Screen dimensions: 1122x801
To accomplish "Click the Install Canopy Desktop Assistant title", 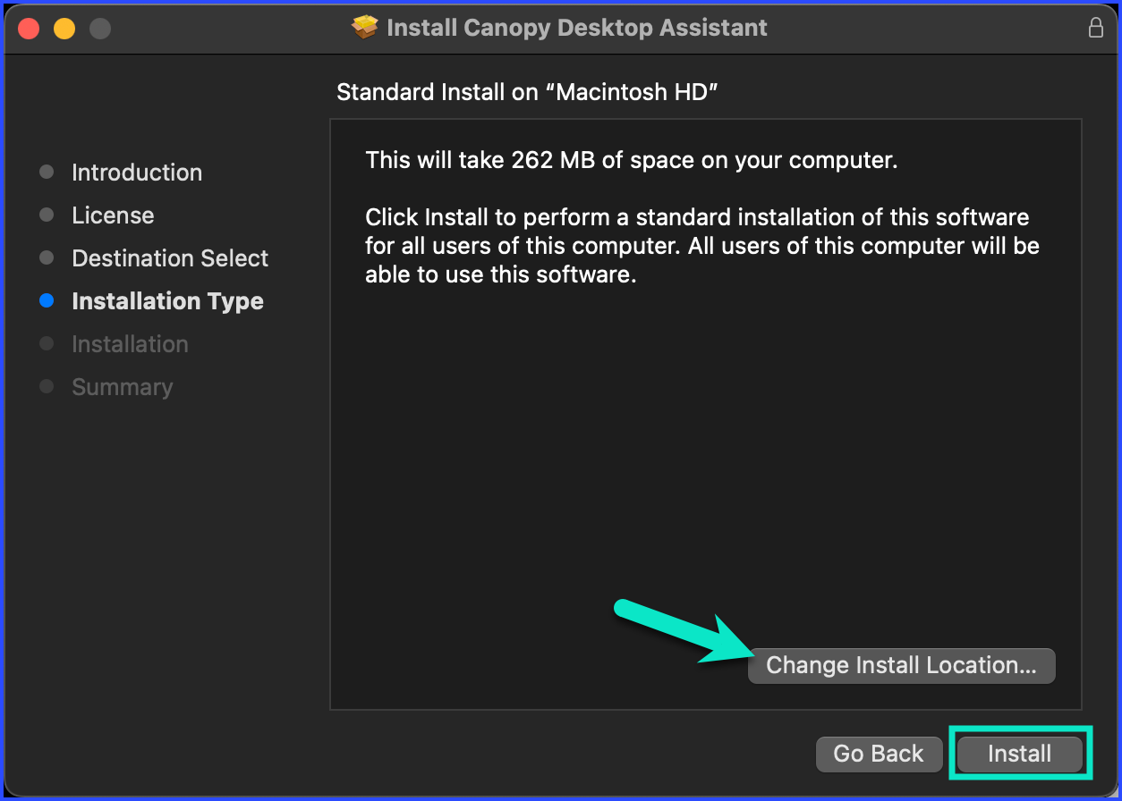I will 577,28.
